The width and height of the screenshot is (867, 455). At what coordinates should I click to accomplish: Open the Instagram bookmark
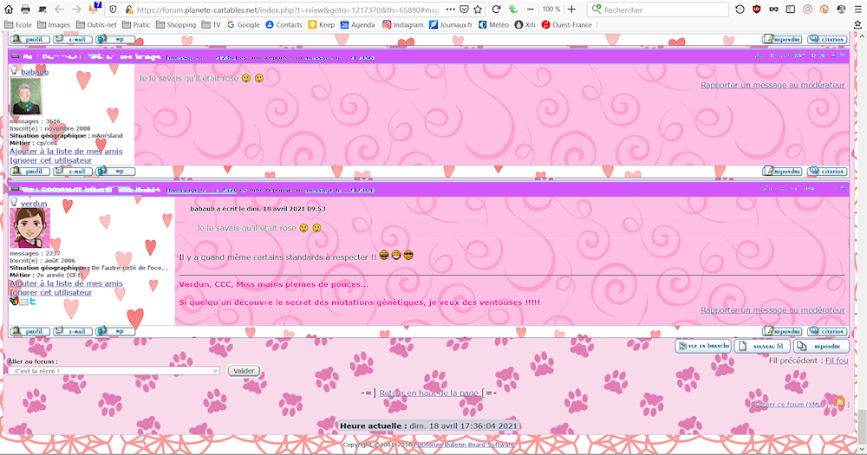coord(403,25)
